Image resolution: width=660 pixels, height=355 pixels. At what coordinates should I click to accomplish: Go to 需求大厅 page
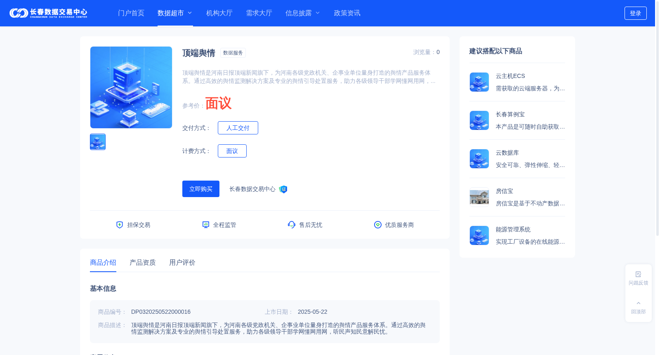(x=259, y=13)
